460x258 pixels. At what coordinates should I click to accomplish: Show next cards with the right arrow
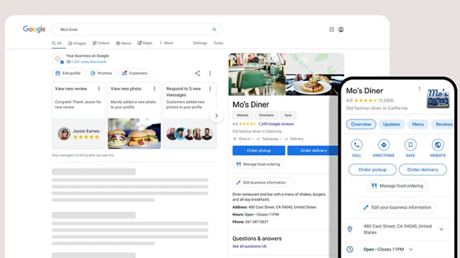coord(217,115)
